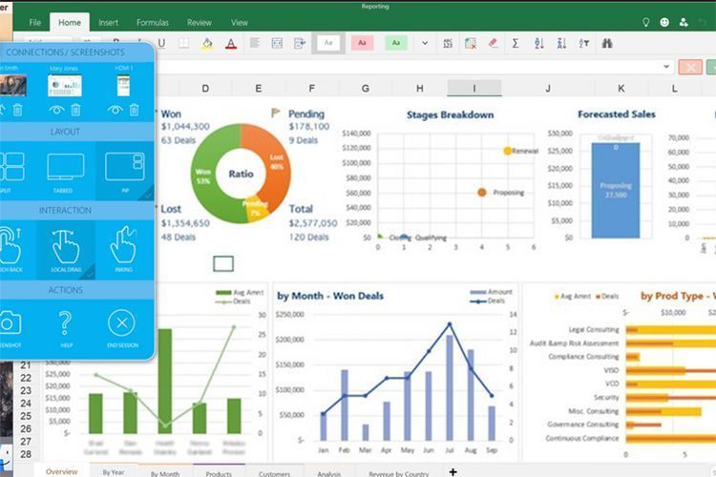Take a screenshot with the camera action

point(10,328)
